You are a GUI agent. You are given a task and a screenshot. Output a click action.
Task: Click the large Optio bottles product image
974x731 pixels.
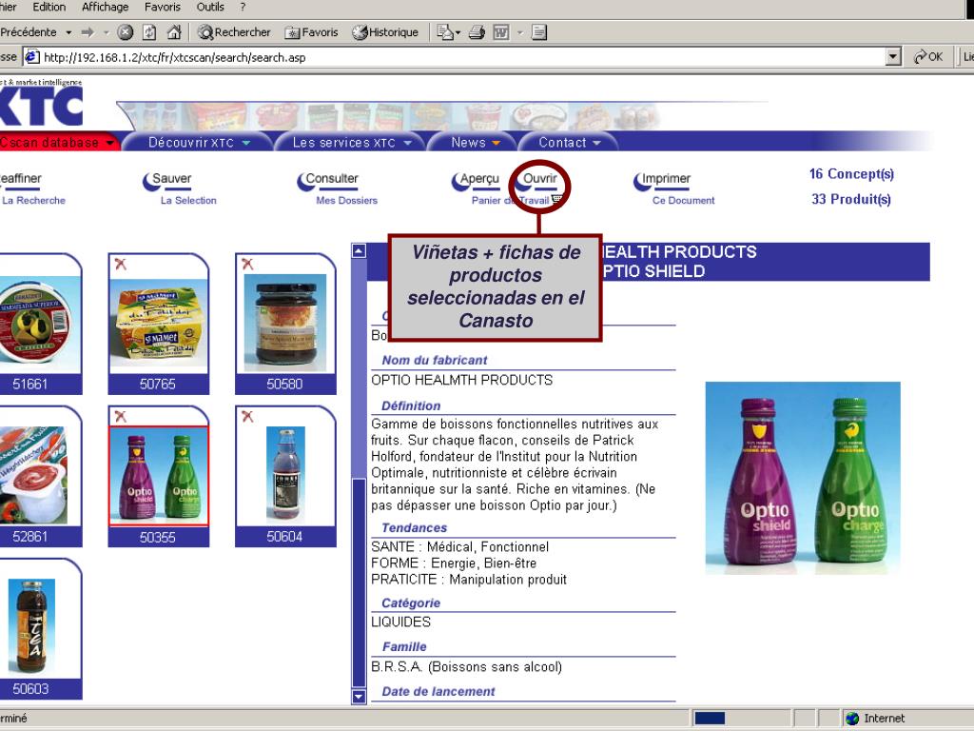(x=803, y=478)
